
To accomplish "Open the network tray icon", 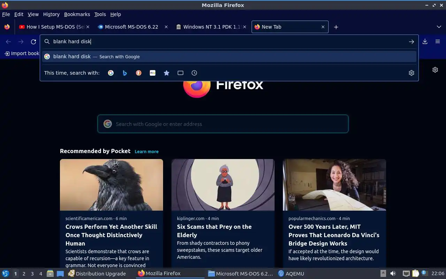I will pyautogui.click(x=406, y=274).
